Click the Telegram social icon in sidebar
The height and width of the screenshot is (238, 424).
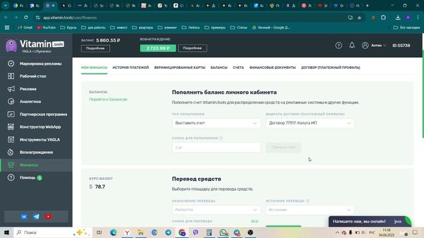pos(36,217)
